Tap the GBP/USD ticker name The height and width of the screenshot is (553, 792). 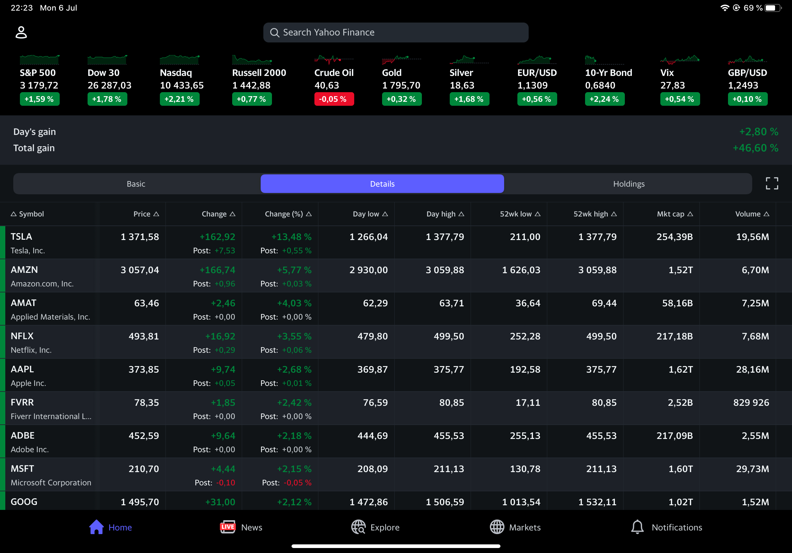point(747,73)
